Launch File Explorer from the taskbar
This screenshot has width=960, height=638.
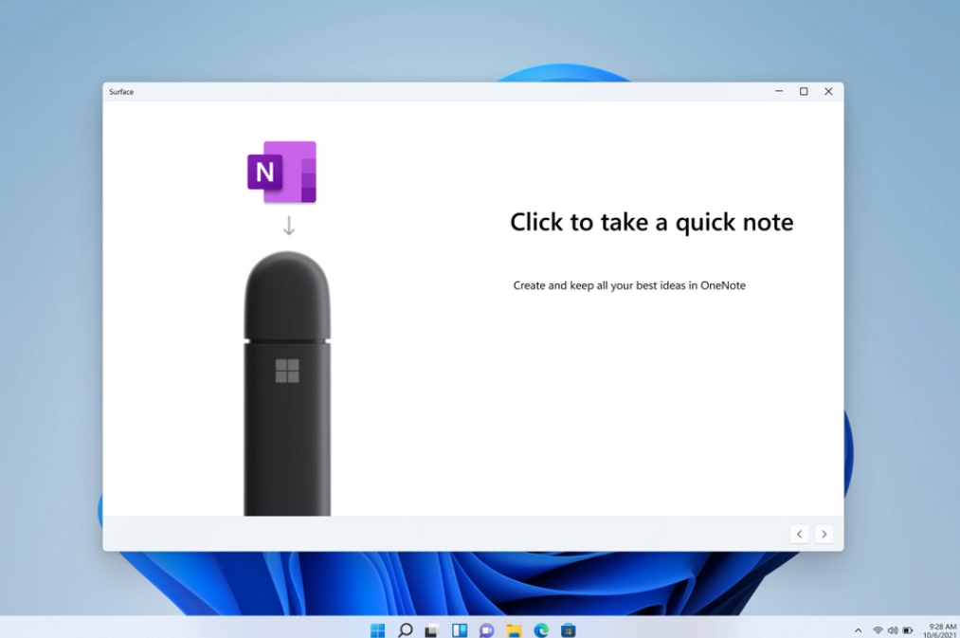tap(514, 629)
